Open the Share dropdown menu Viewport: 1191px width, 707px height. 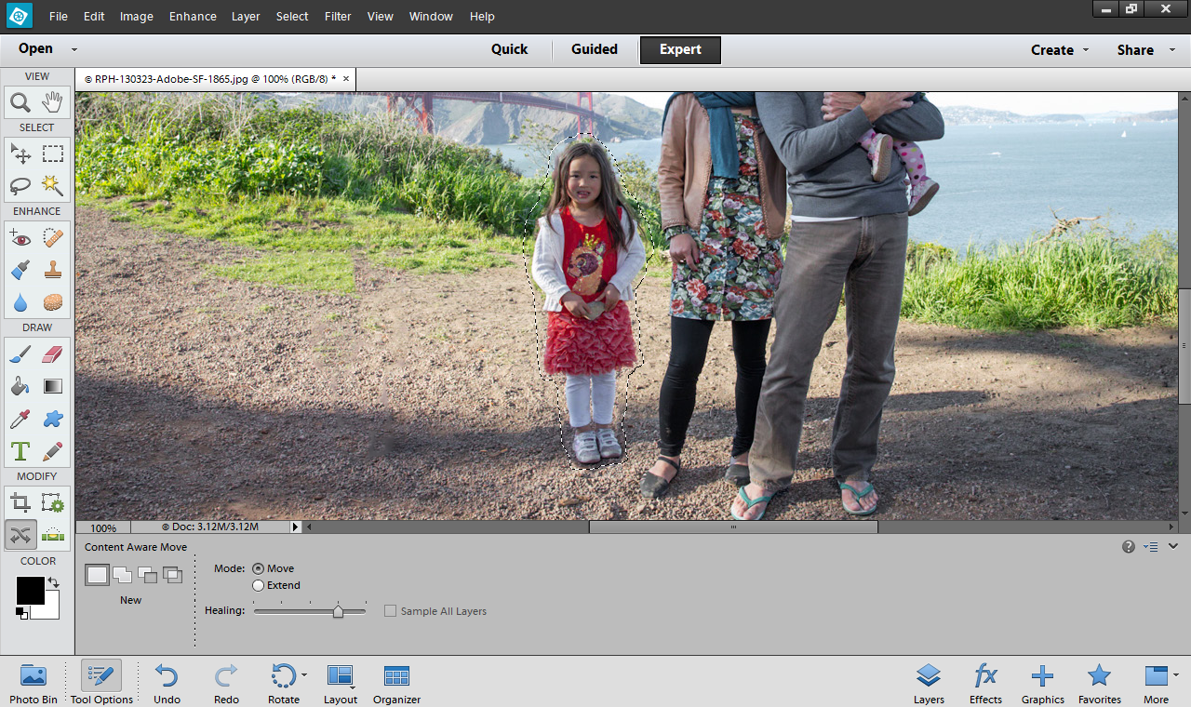point(1142,50)
